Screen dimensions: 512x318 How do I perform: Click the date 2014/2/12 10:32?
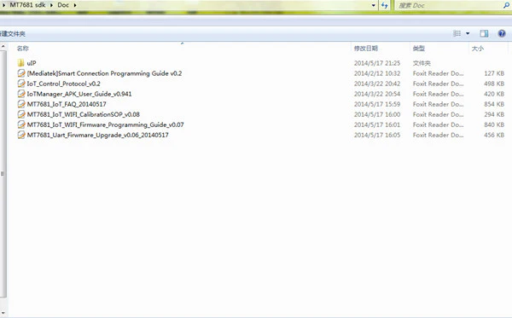(377, 73)
